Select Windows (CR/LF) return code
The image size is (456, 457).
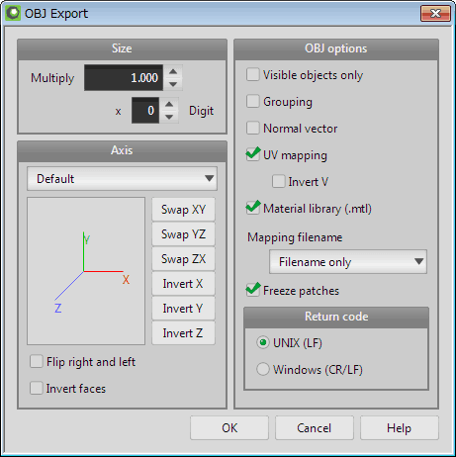tap(263, 369)
